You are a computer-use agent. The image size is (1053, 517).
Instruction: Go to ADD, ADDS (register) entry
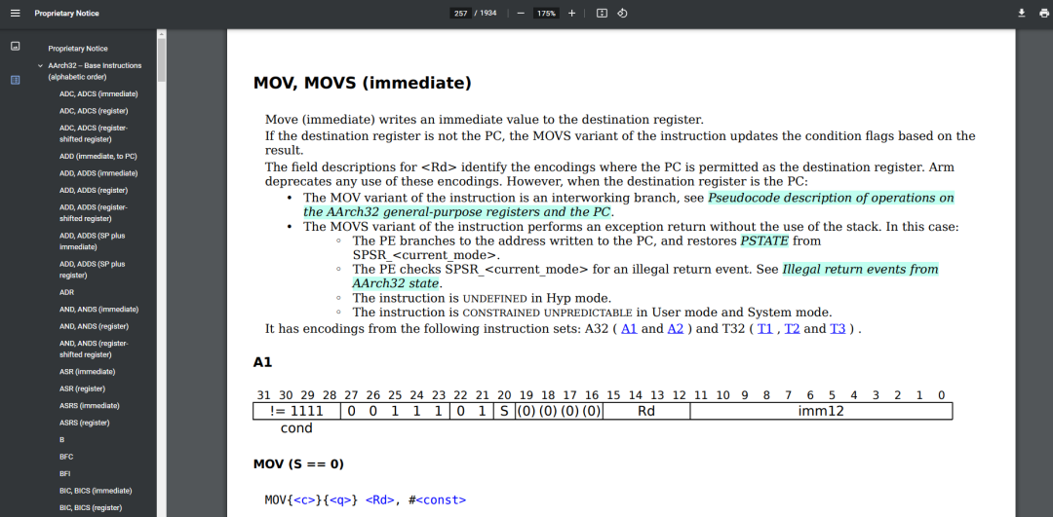point(94,190)
